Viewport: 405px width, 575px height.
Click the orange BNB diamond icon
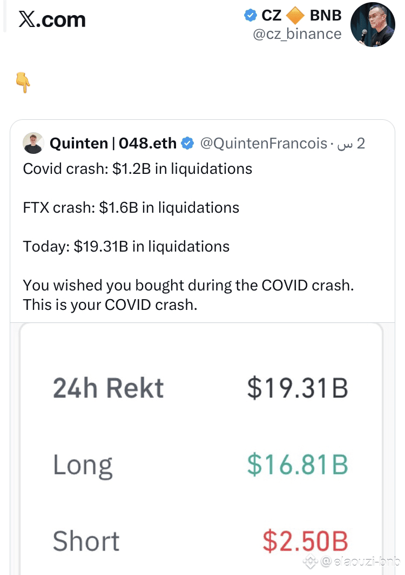(295, 15)
